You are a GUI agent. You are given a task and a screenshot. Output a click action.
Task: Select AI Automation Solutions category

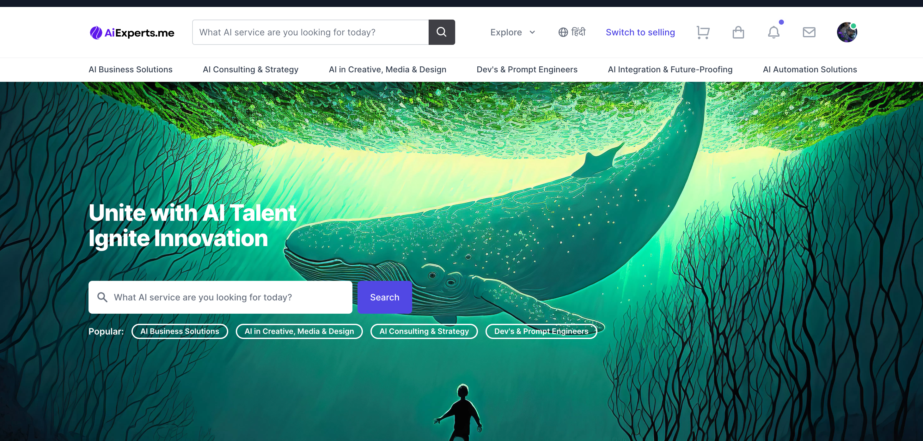(810, 69)
